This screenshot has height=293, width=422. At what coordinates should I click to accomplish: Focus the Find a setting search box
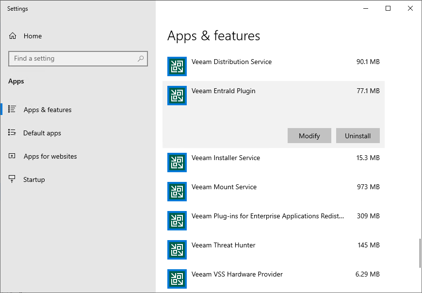(73, 59)
